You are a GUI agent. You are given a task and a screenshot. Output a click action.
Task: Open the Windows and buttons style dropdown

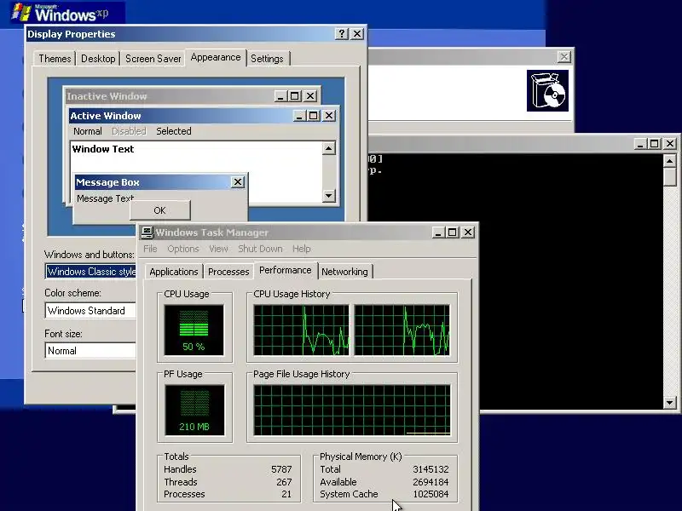(90, 272)
